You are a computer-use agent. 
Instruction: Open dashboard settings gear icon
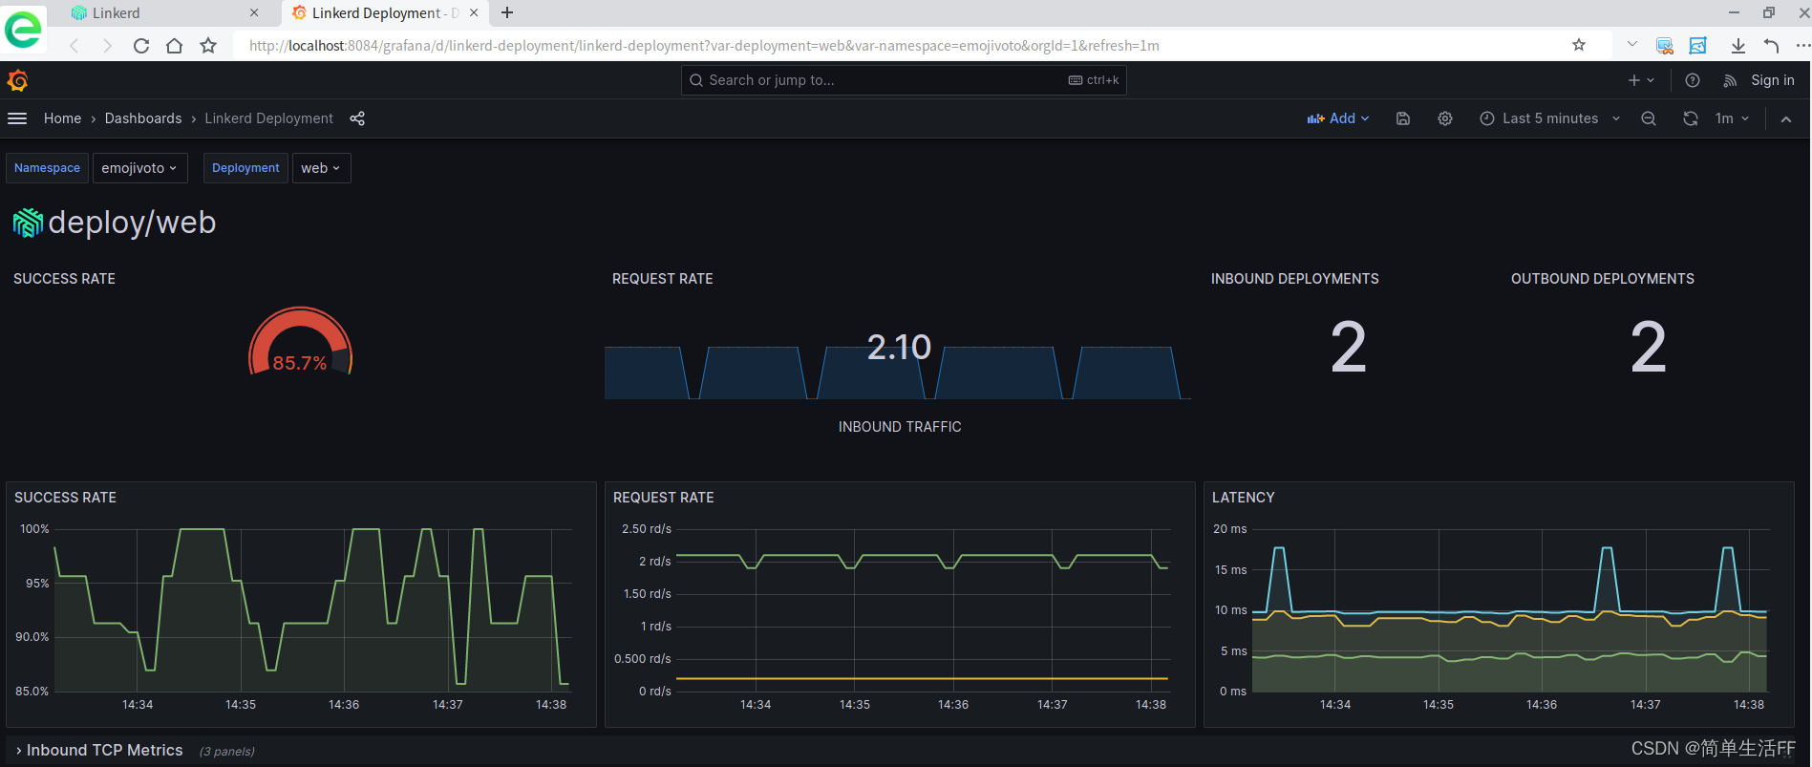(x=1445, y=118)
